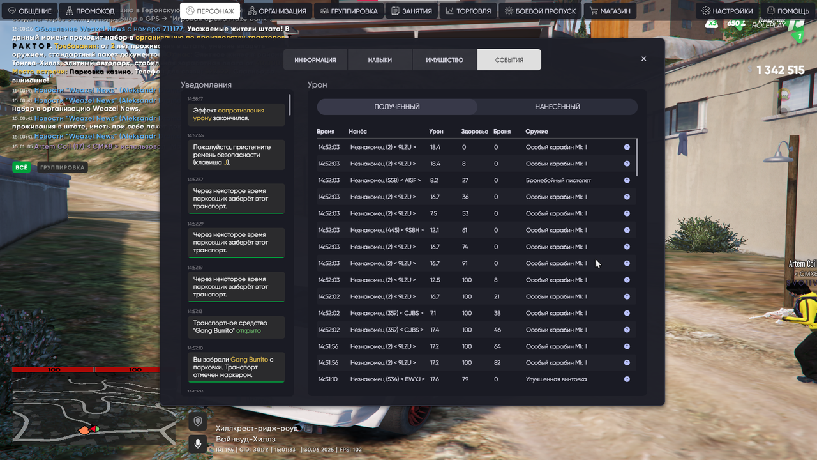Screen dimensions: 817x460
Task: Select the Нанесённый damage toggle
Action: (x=557, y=107)
